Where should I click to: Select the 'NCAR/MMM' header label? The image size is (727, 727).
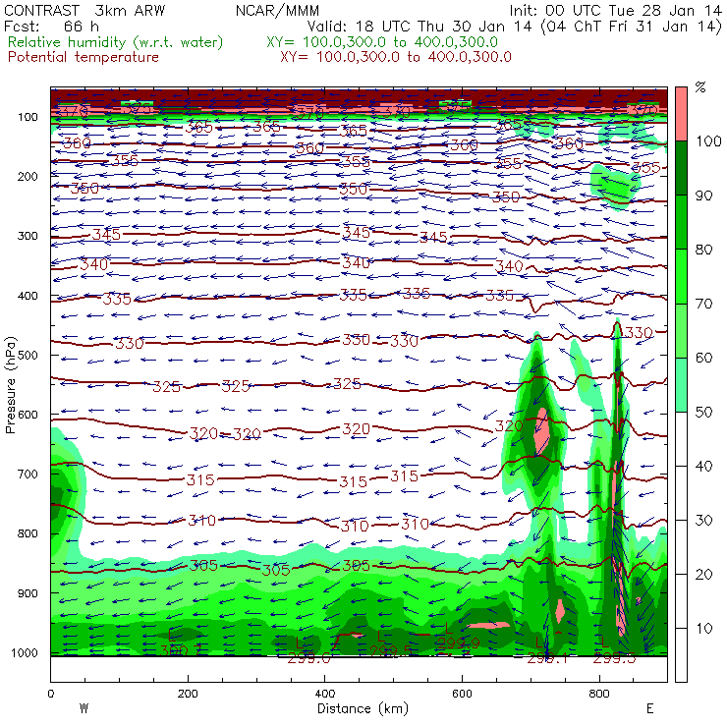pos(277,10)
